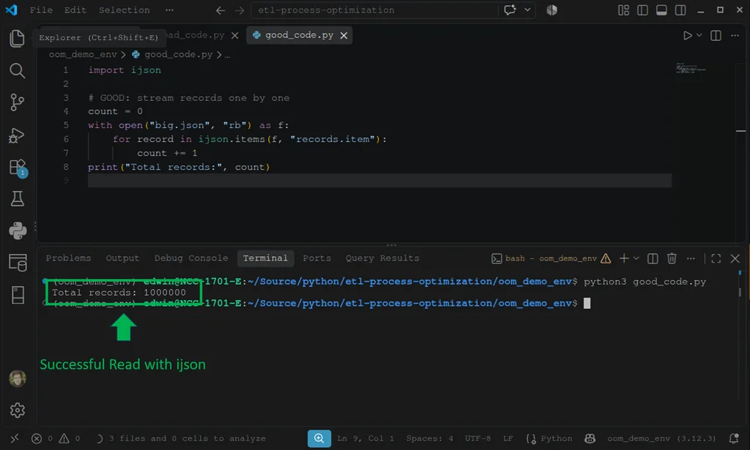Expand the Copilot chat dropdown arrow
750x450 pixels.
tap(527, 10)
